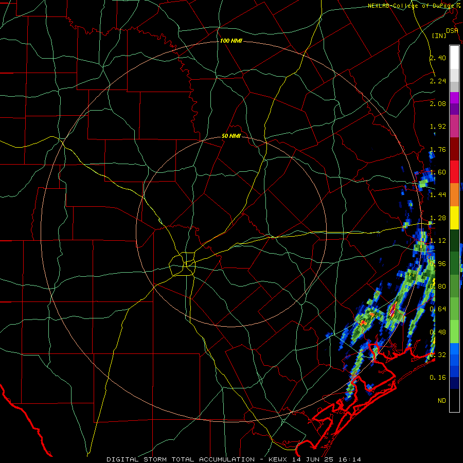Click the 0.16 legend value
The width and height of the screenshot is (463, 463).
click(x=438, y=378)
